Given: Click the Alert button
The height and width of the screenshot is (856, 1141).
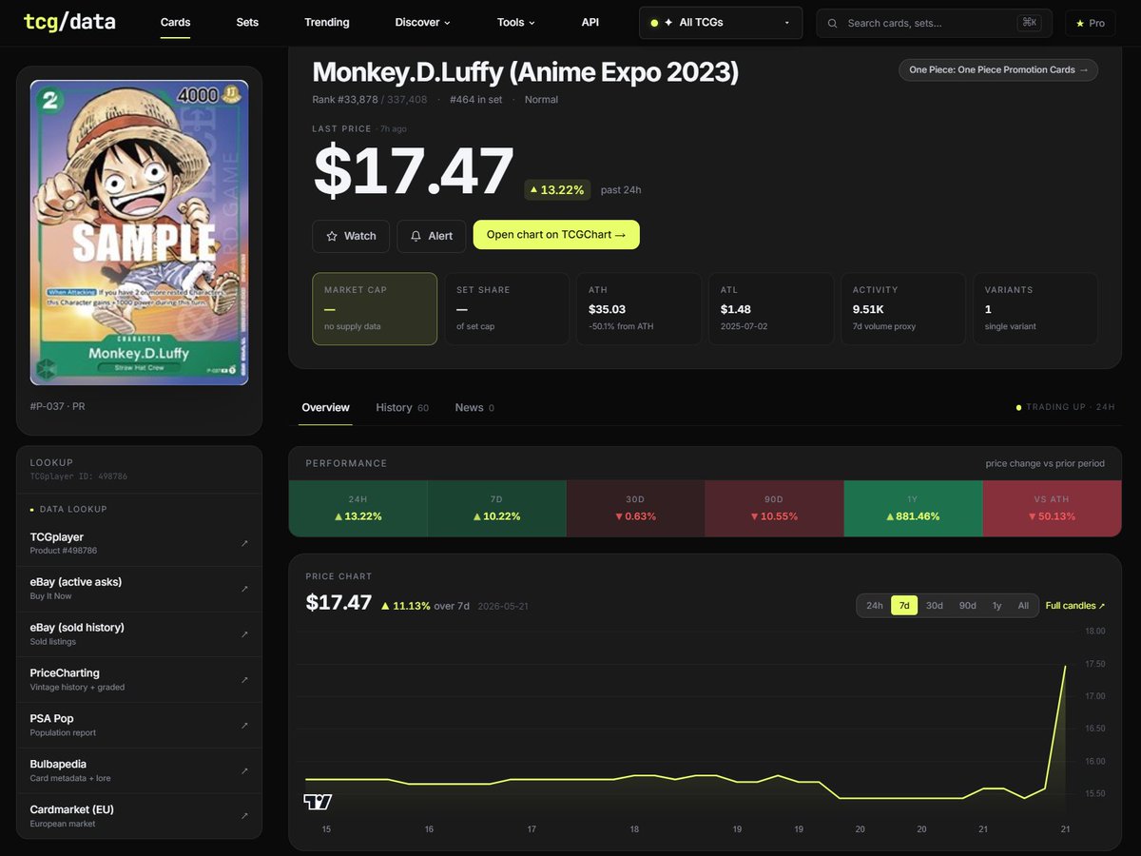Looking at the screenshot, I should tap(432, 236).
